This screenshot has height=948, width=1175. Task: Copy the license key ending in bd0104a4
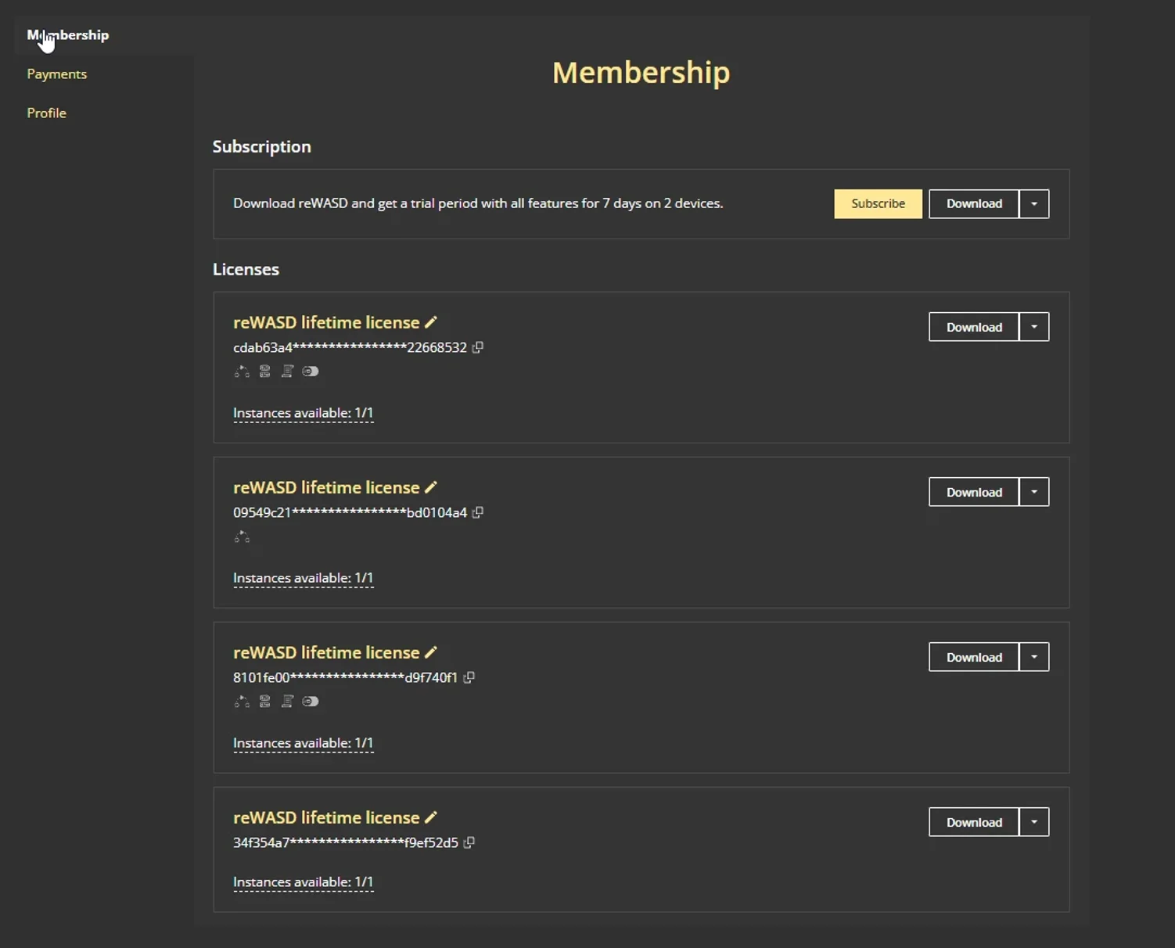point(477,512)
